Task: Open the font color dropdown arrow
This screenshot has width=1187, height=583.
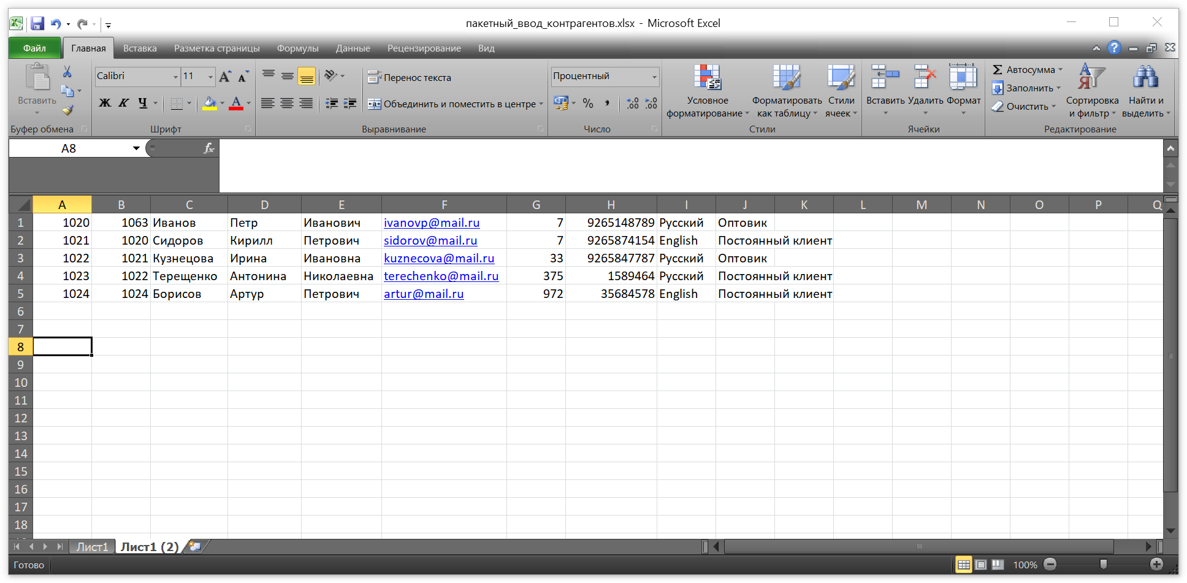Action: (x=248, y=104)
